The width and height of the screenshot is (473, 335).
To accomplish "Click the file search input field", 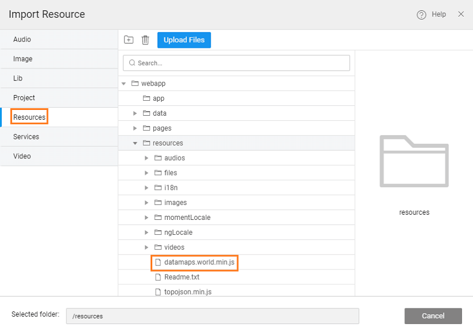I will (236, 63).
